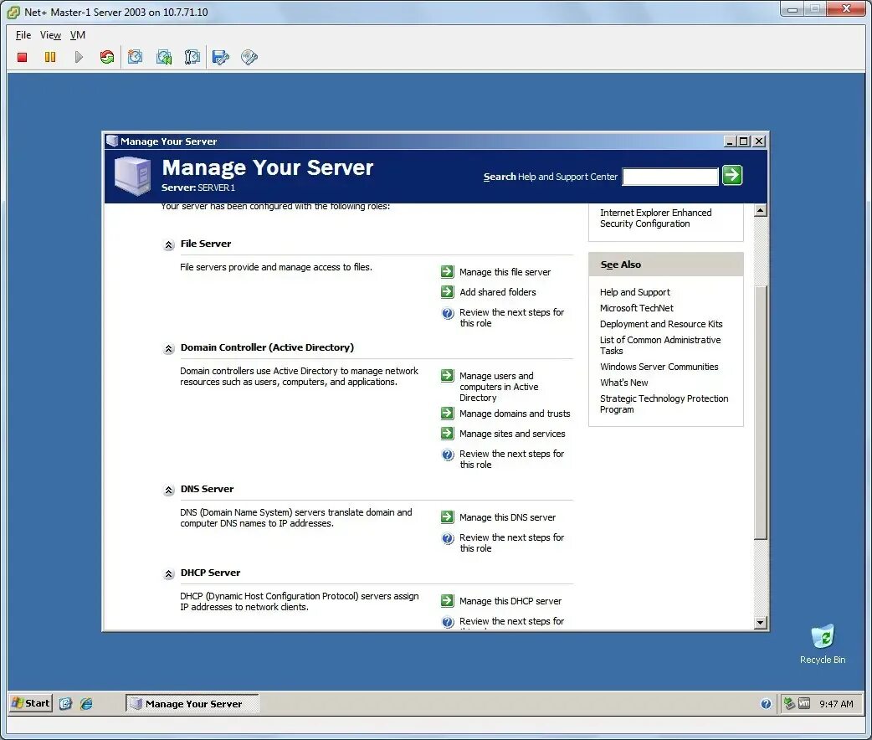Click the Manage this DHCP server link
Image resolution: width=872 pixels, height=740 pixels.
tap(510, 601)
